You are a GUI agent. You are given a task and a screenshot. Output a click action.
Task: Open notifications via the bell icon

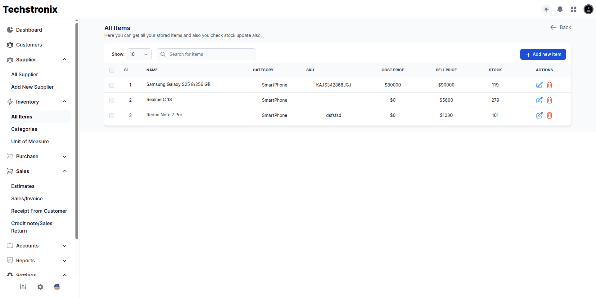[x=560, y=9]
